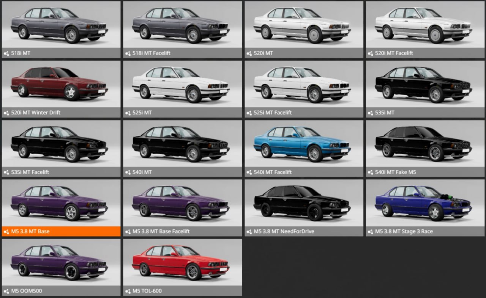Click the M5 3.8 MT Base Facelift label
The width and height of the screenshot is (486, 298).
161,231
